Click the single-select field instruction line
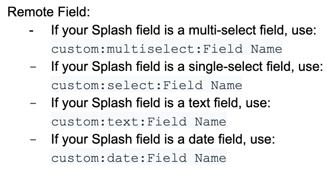The height and width of the screenshot is (170, 327). pyautogui.click(x=187, y=66)
